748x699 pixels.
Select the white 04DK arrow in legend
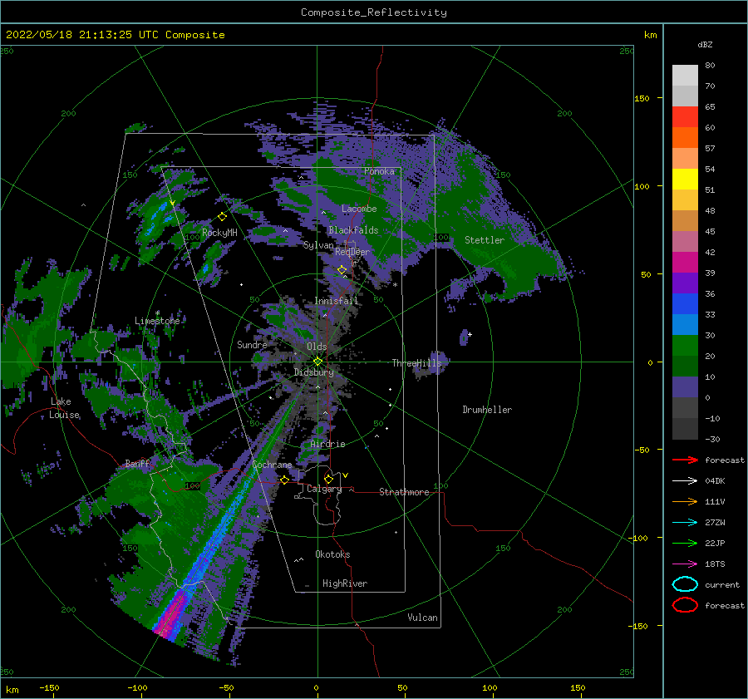tap(685, 481)
